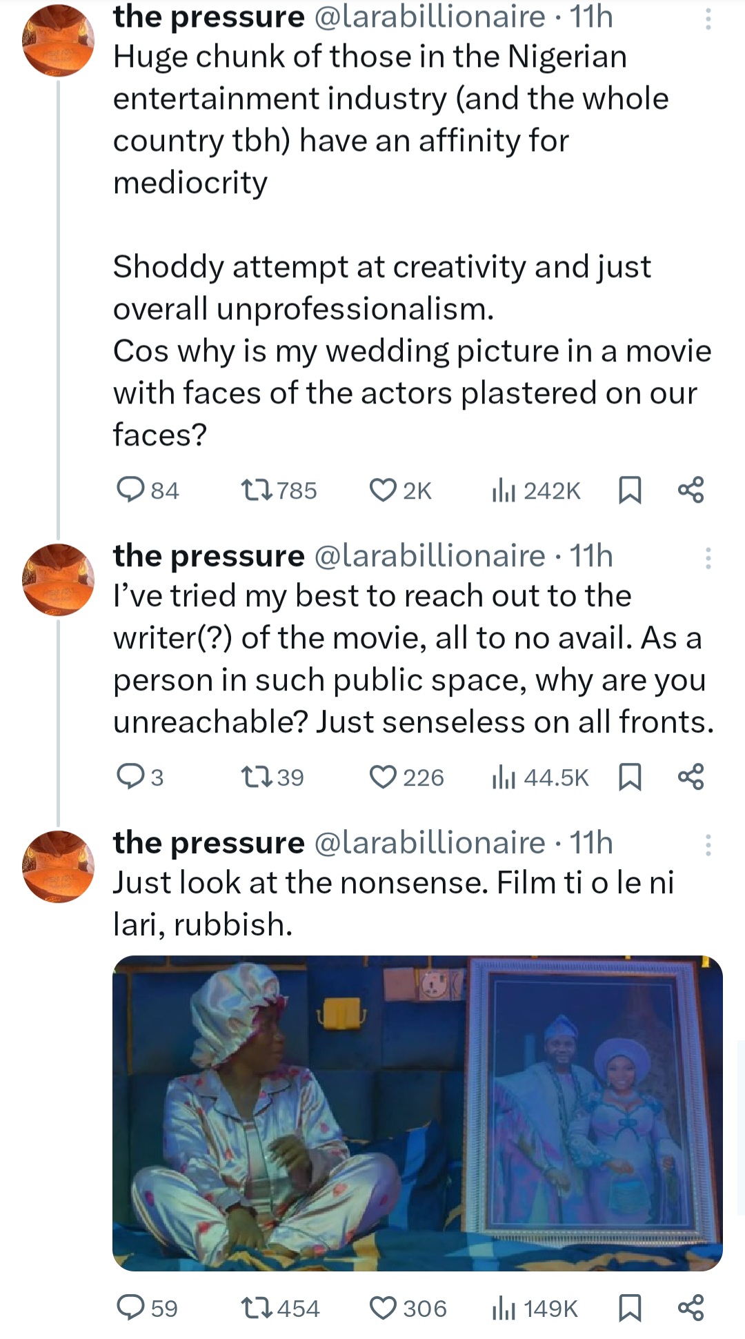Open more options for the first tweet

[708, 19]
